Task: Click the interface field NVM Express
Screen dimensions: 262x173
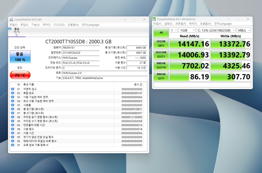Action: [x=81, y=58]
